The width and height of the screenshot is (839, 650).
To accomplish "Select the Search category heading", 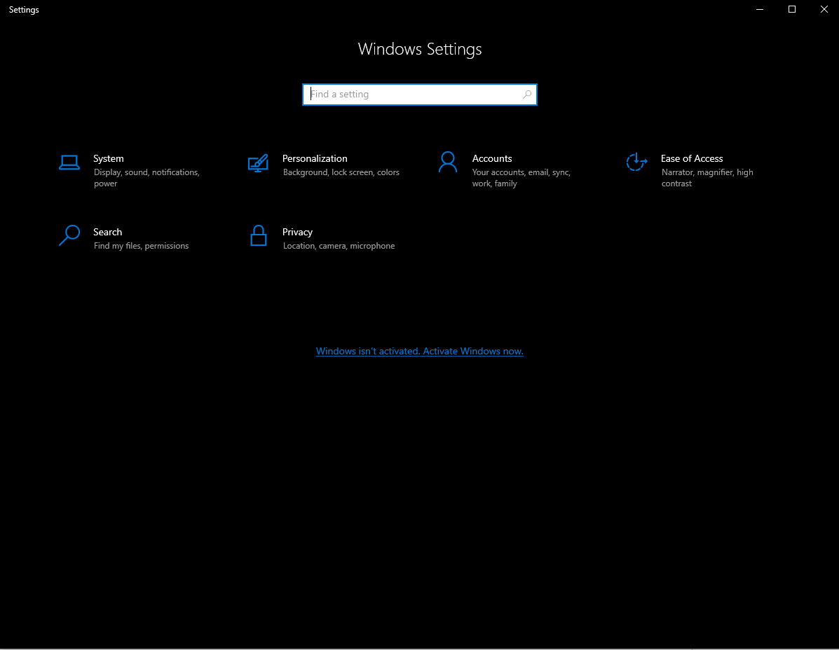I will pyautogui.click(x=107, y=232).
